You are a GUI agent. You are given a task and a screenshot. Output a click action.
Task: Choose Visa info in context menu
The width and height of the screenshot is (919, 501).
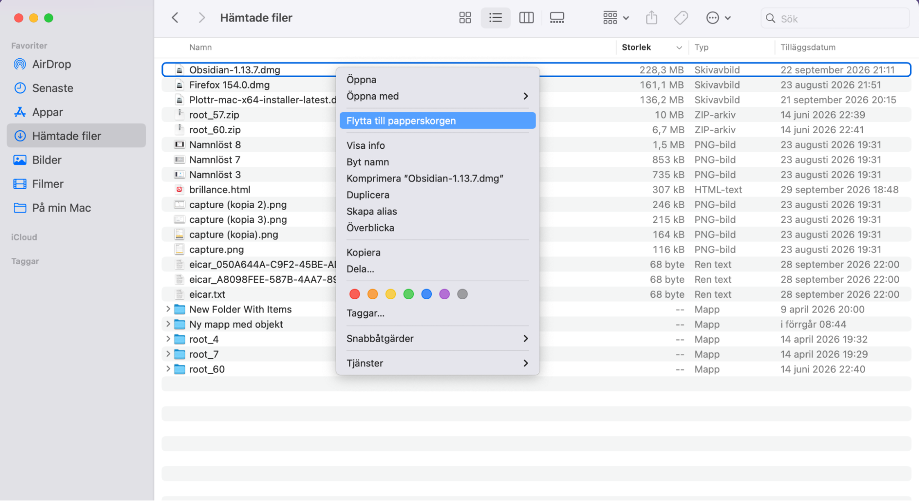tap(437, 146)
